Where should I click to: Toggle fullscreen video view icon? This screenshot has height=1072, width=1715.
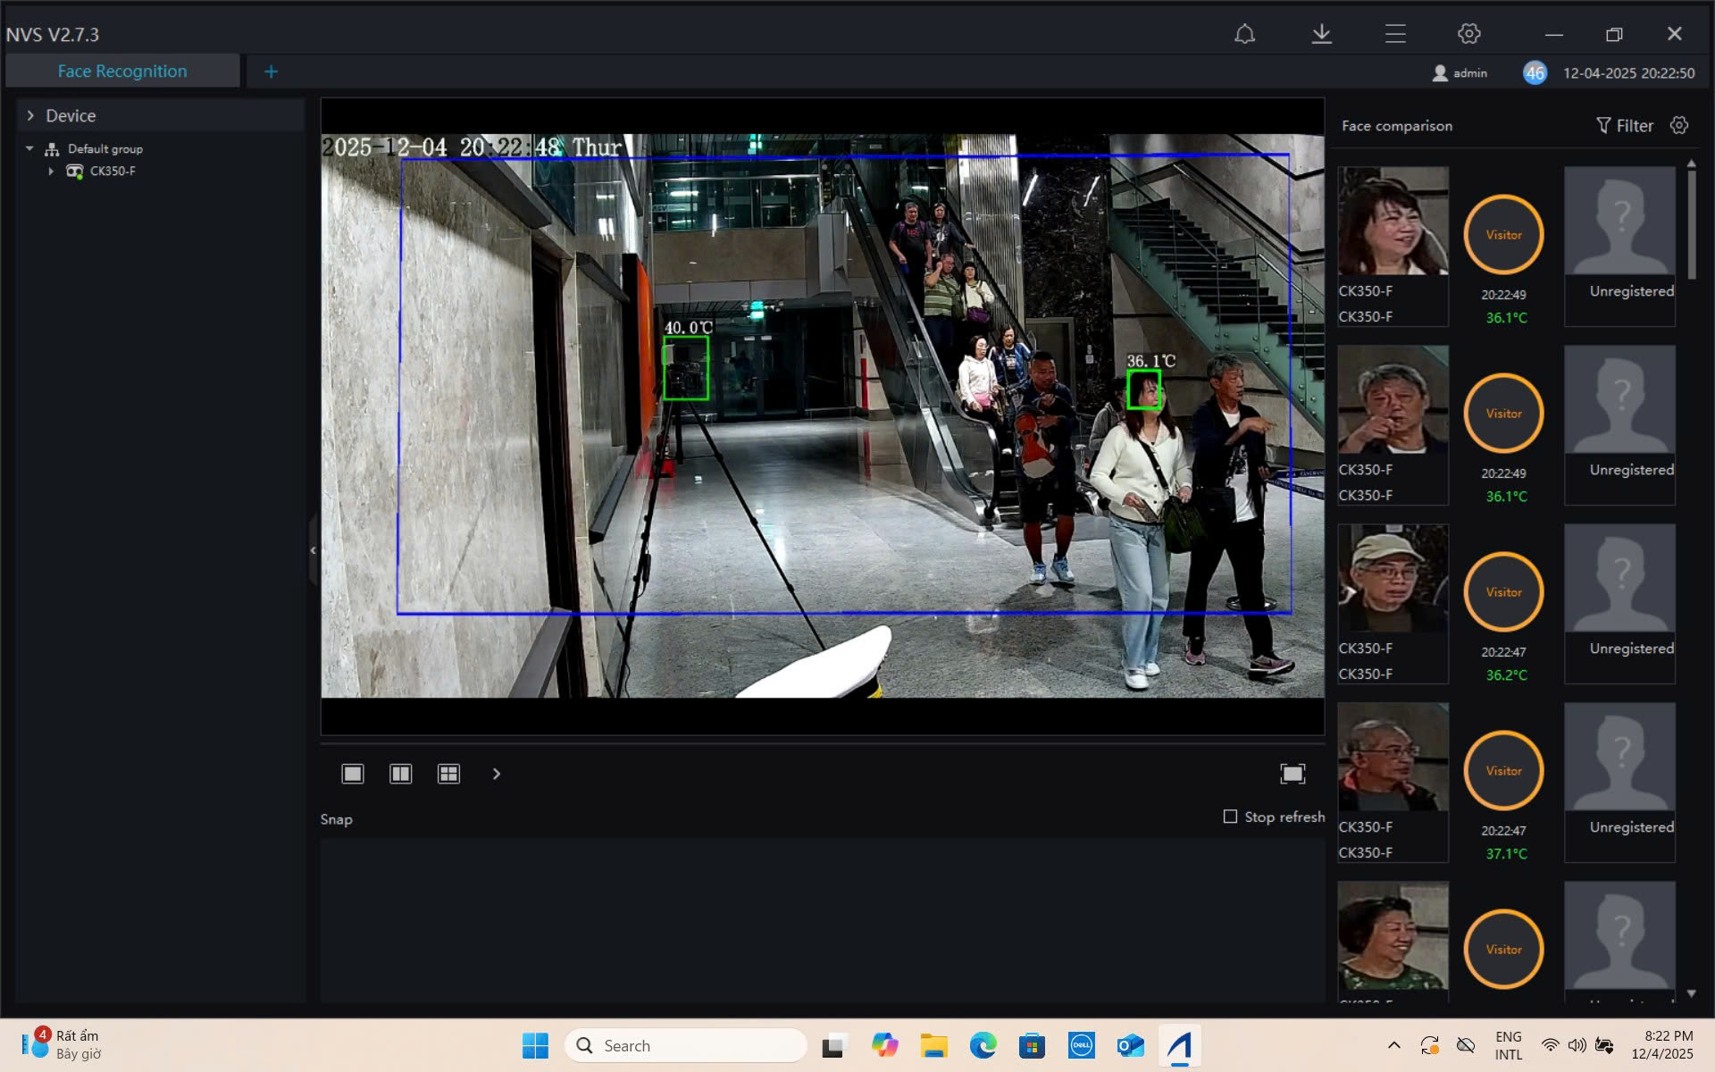coord(1292,774)
